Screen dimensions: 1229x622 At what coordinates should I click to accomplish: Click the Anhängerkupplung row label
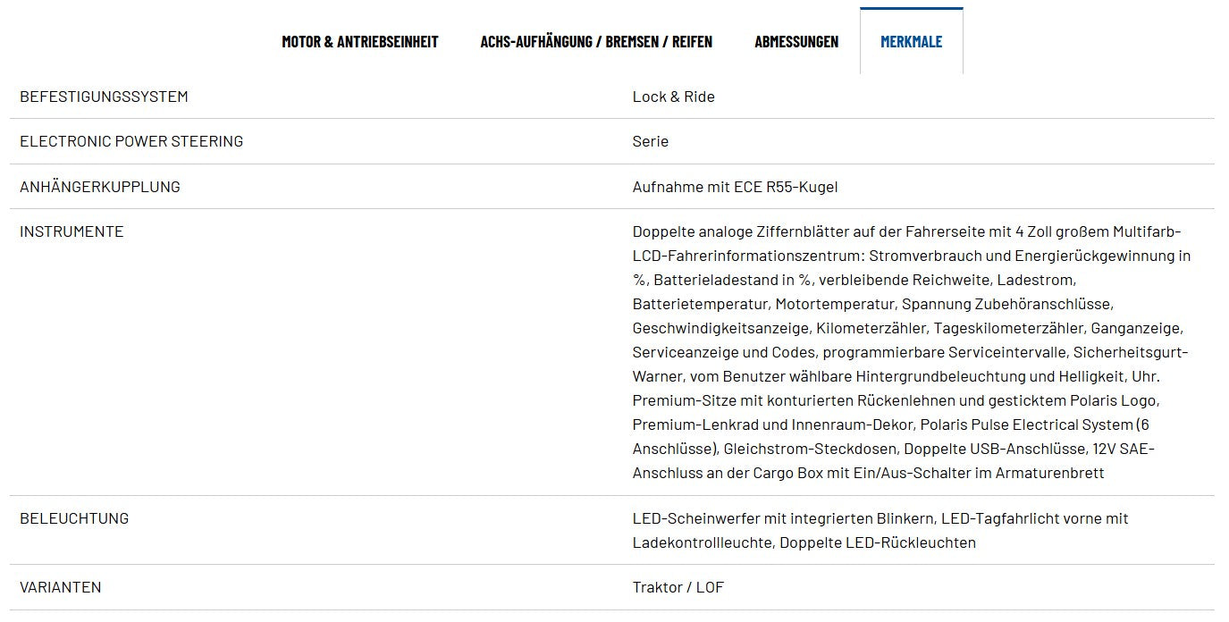pyautogui.click(x=100, y=187)
